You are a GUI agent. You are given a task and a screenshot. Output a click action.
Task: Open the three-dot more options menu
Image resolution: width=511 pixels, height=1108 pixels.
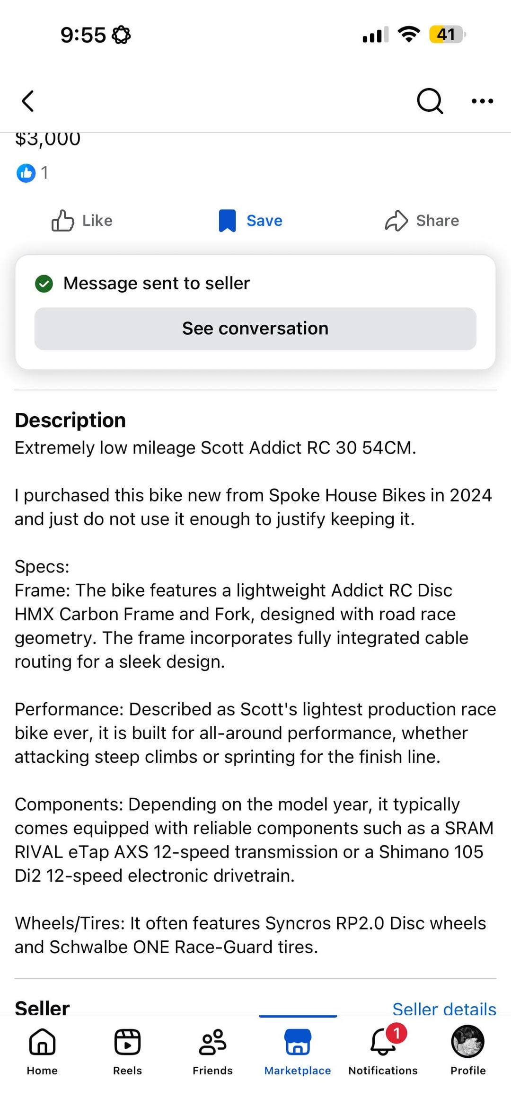(482, 101)
